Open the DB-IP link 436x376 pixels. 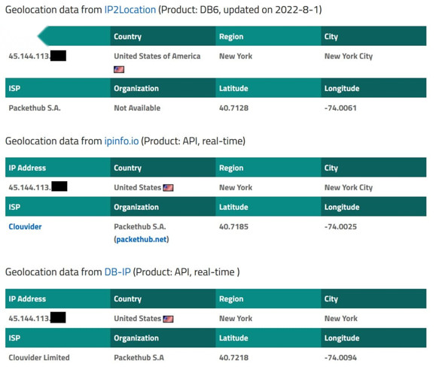click(x=117, y=272)
